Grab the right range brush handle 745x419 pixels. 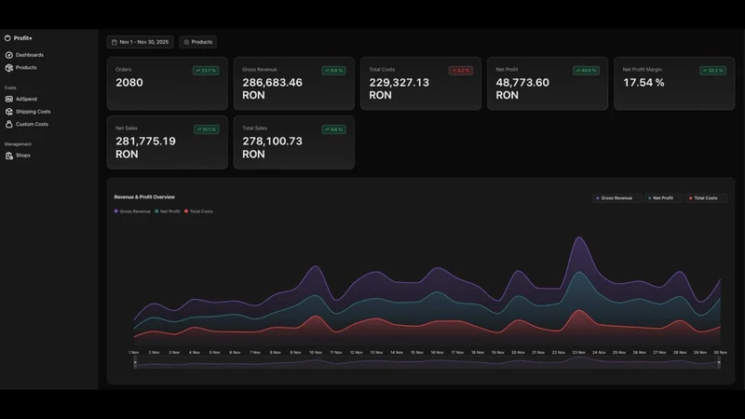(719, 363)
